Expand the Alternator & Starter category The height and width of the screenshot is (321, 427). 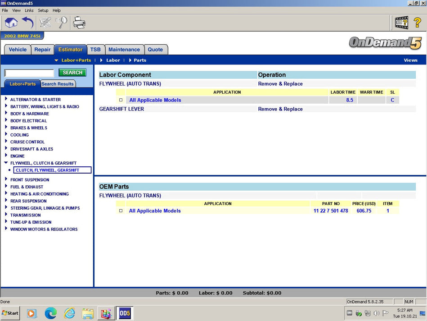point(6,99)
